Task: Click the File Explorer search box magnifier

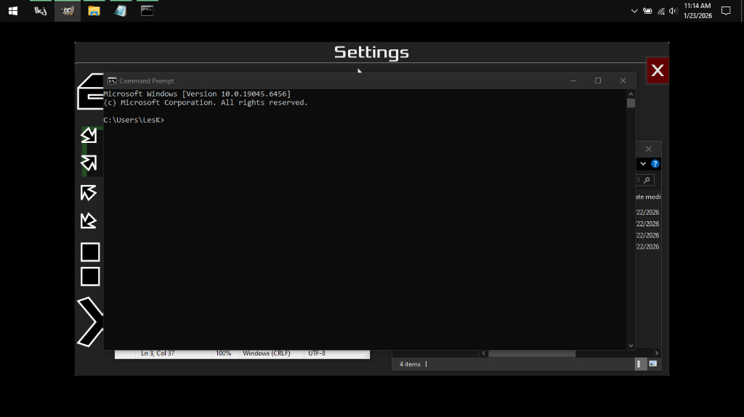Action: (647, 180)
